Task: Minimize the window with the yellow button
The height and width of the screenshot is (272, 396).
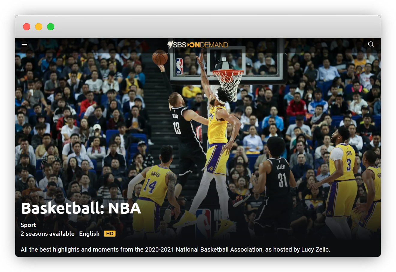Action: pyautogui.click(x=39, y=27)
